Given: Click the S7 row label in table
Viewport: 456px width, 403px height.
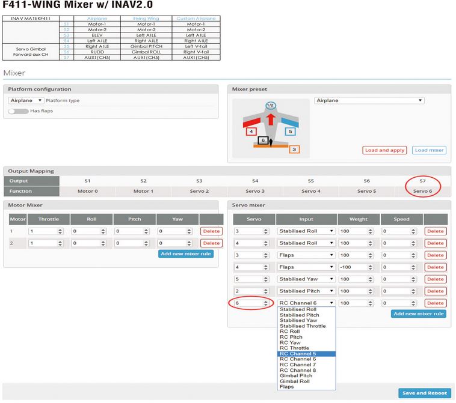Looking at the screenshot, I should click(x=67, y=58).
